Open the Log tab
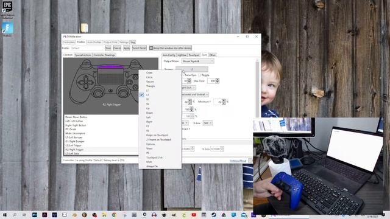 pyautogui.click(x=133, y=42)
